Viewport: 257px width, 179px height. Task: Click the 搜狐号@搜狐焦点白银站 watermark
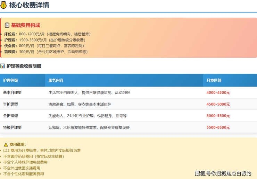223,173
